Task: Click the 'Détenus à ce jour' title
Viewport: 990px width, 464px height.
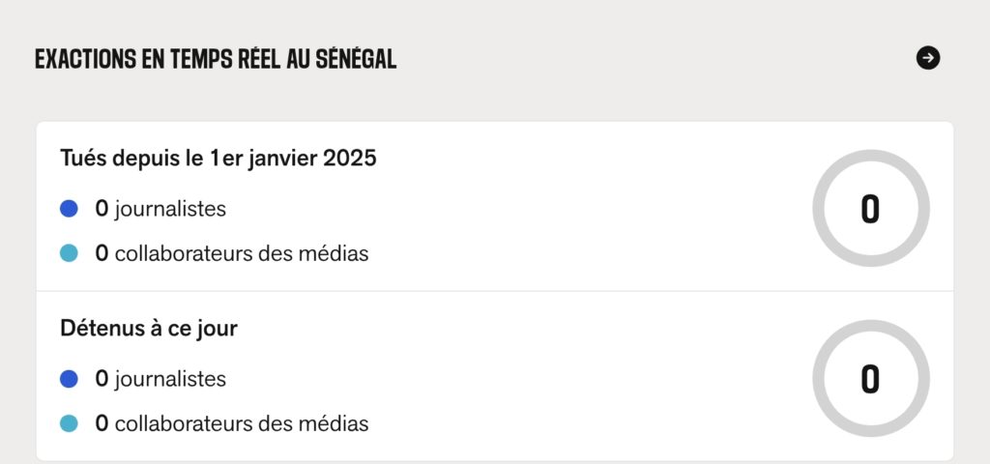Action: click(x=149, y=329)
